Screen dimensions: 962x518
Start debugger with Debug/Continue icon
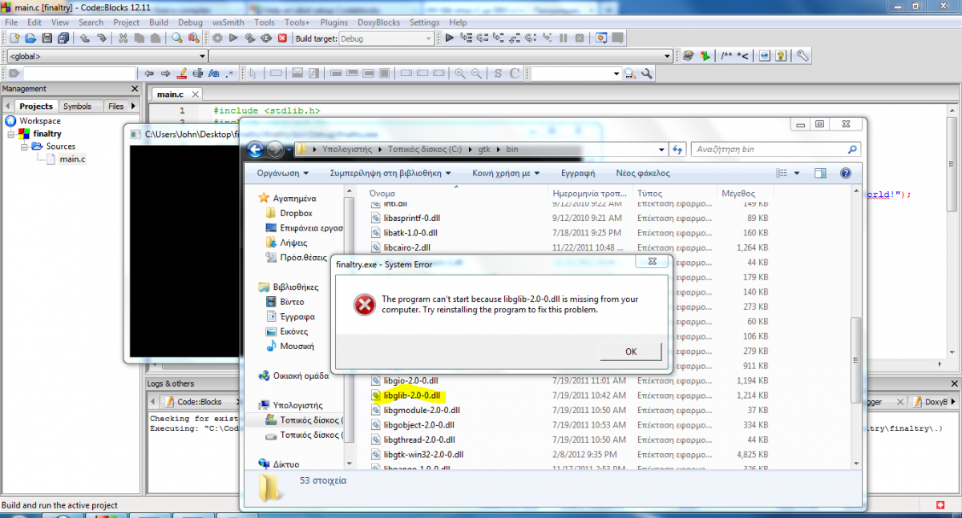point(450,38)
